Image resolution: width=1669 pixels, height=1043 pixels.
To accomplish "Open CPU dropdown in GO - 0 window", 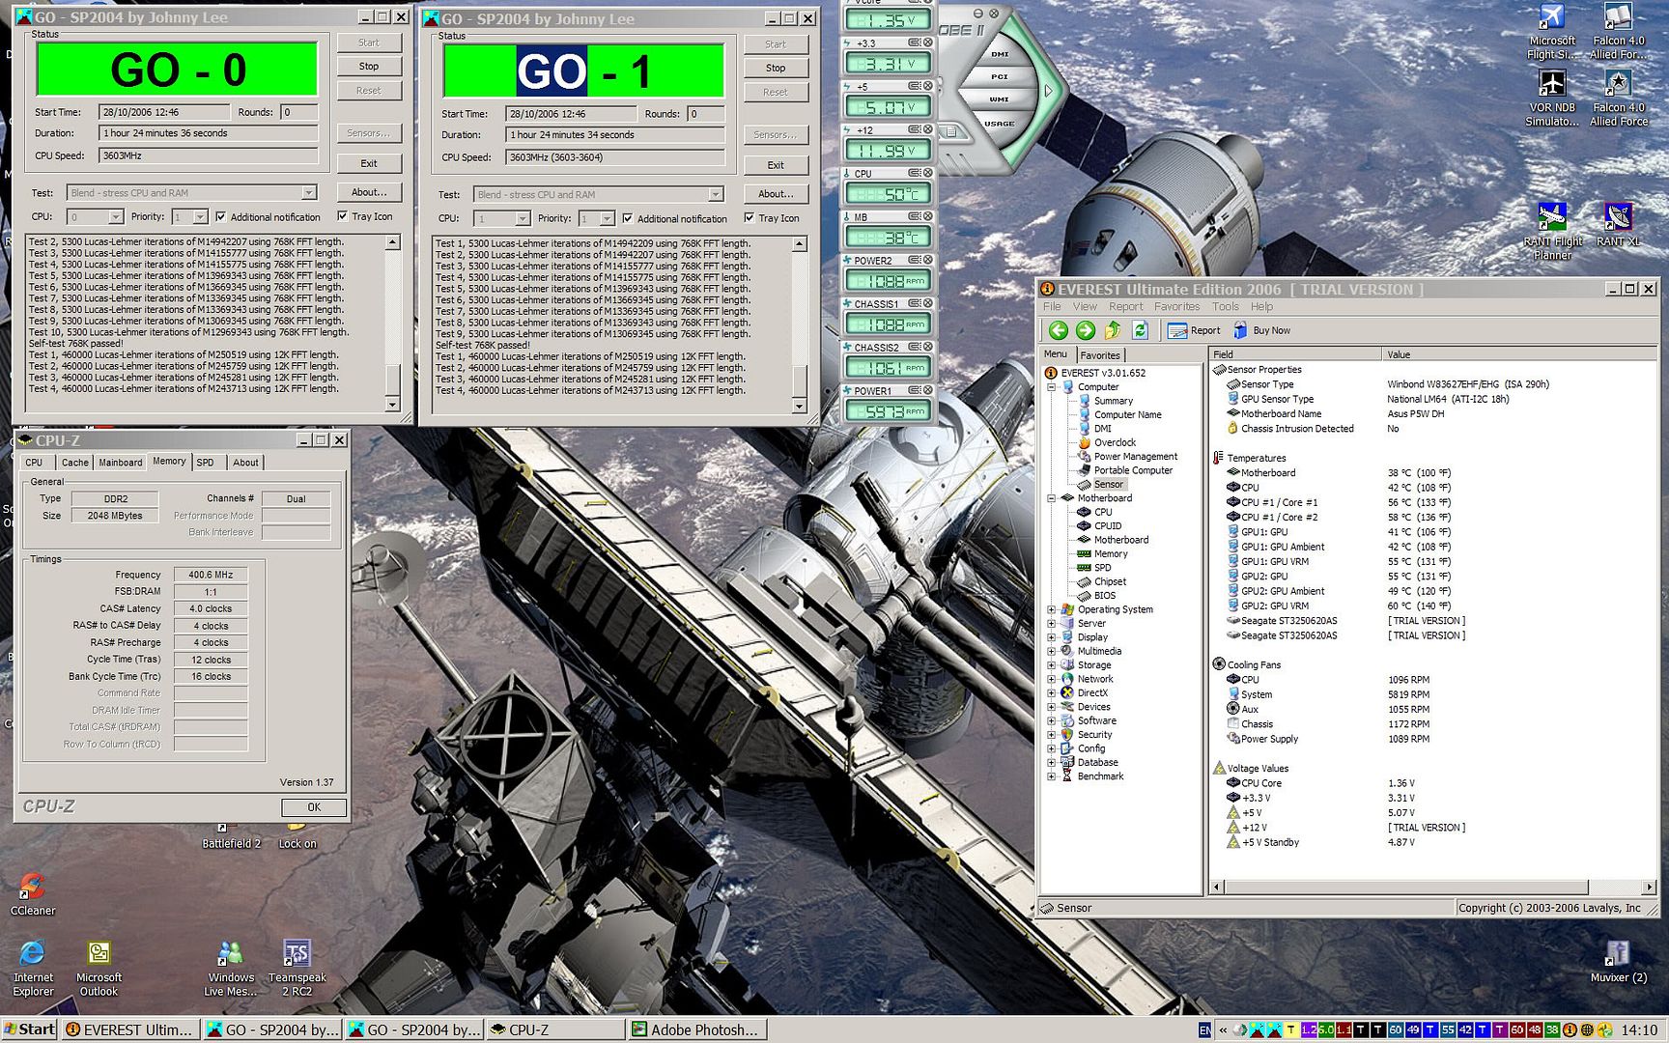I will 115,217.
